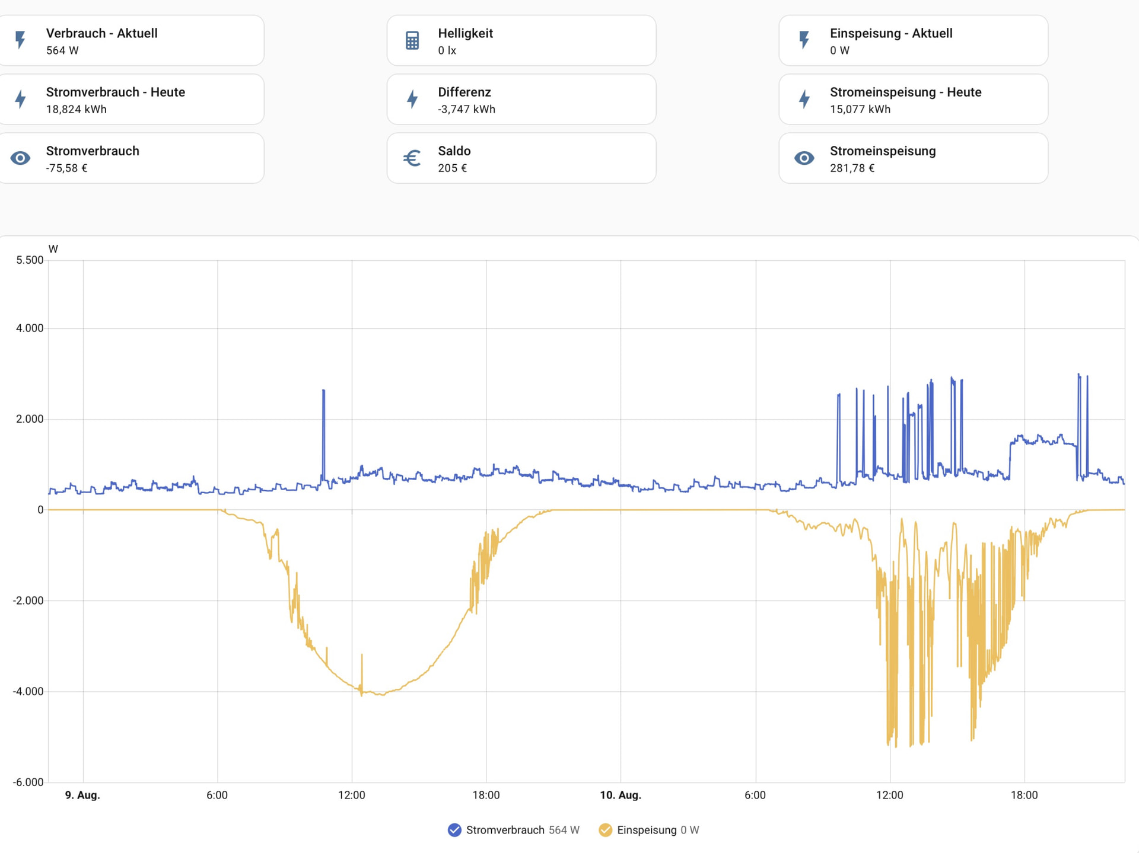Open the Differenz entity card
Screen dimensions: 1139x853
[x=521, y=99]
